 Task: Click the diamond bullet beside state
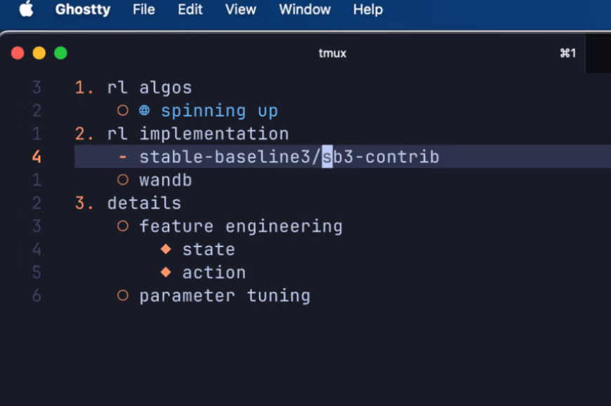pos(166,249)
